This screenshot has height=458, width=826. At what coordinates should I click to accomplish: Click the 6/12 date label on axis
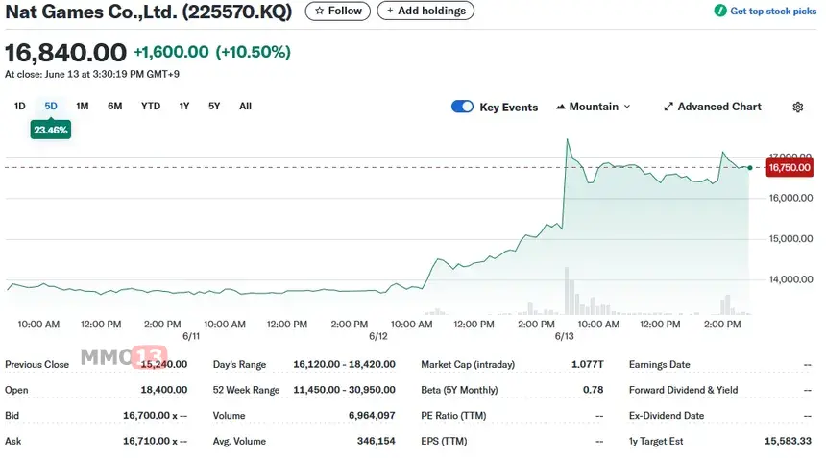pyautogui.click(x=378, y=336)
